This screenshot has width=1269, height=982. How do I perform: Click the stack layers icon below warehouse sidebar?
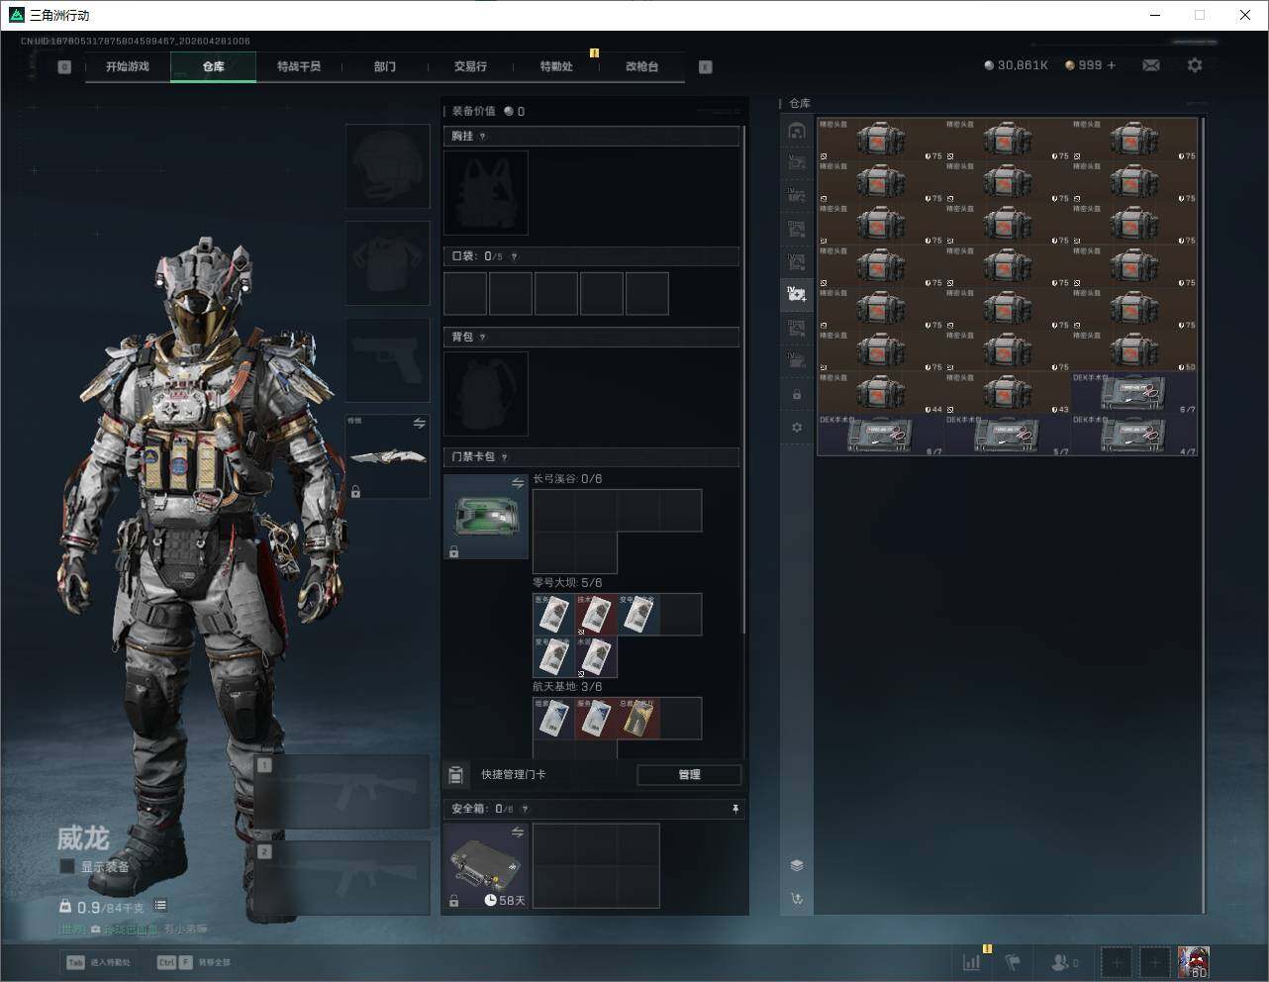tap(797, 865)
